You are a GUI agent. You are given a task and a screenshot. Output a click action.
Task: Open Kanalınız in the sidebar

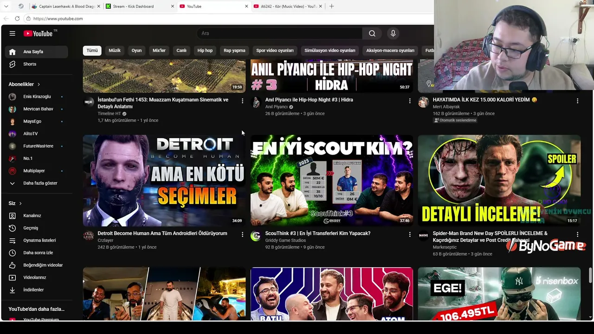tap(37, 216)
